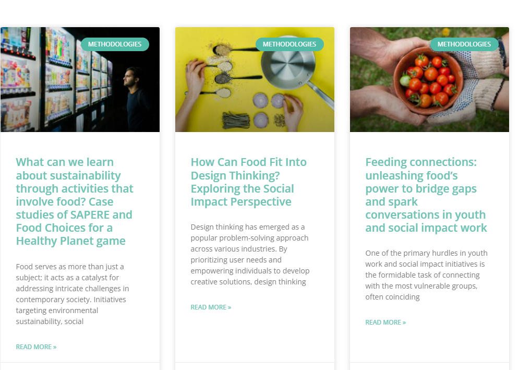Click Methodologies label on the Feeding connections card

coord(464,44)
